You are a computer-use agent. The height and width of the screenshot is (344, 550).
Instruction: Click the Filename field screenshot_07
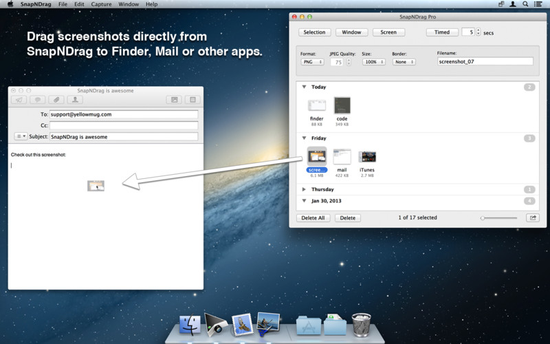click(x=485, y=61)
